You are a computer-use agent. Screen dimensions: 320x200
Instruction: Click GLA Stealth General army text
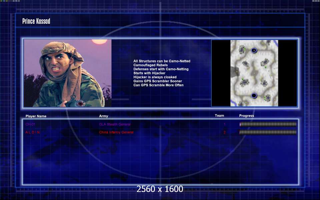coord(115,124)
